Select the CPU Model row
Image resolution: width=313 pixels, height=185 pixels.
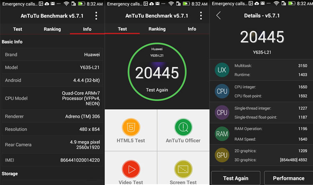[52, 98]
